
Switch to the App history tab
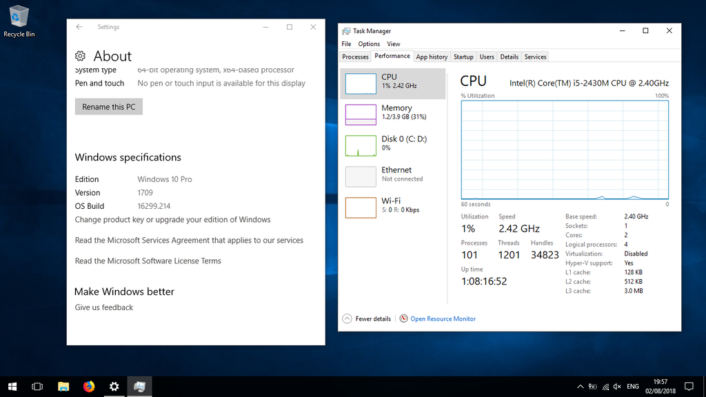432,57
